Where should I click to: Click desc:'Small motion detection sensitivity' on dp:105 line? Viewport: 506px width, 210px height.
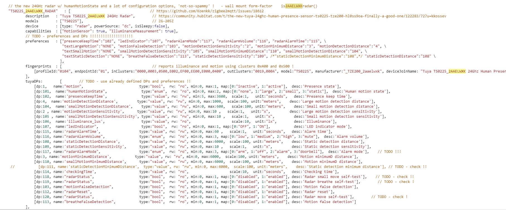(339, 117)
